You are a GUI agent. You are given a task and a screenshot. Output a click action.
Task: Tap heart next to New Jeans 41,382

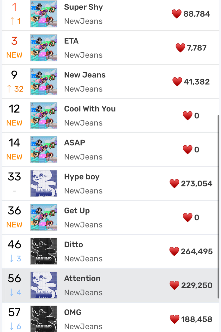[x=177, y=82]
